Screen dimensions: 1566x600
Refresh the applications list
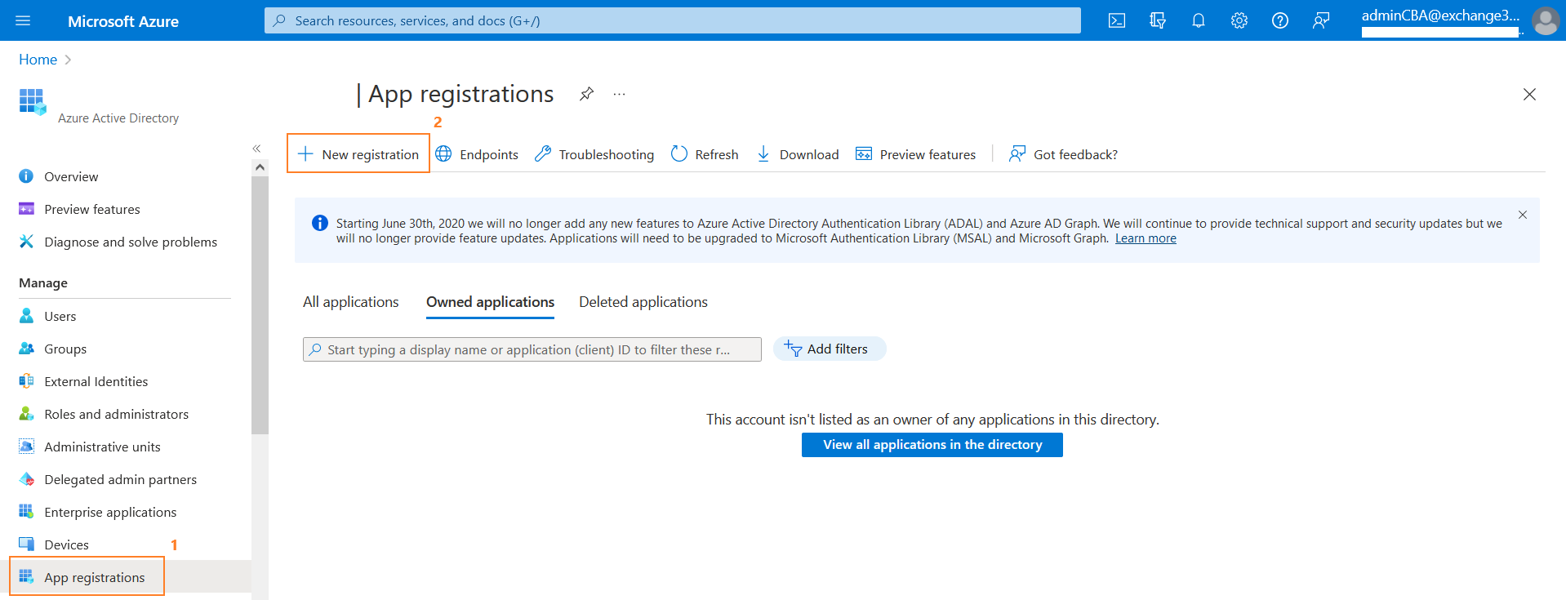point(705,154)
